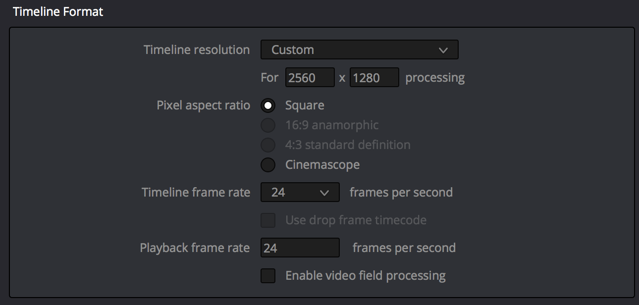Click the height field showing 1280
Image resolution: width=639 pixels, height=305 pixels.
point(374,77)
